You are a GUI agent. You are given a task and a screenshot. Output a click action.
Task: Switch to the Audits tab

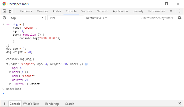(57, 11)
